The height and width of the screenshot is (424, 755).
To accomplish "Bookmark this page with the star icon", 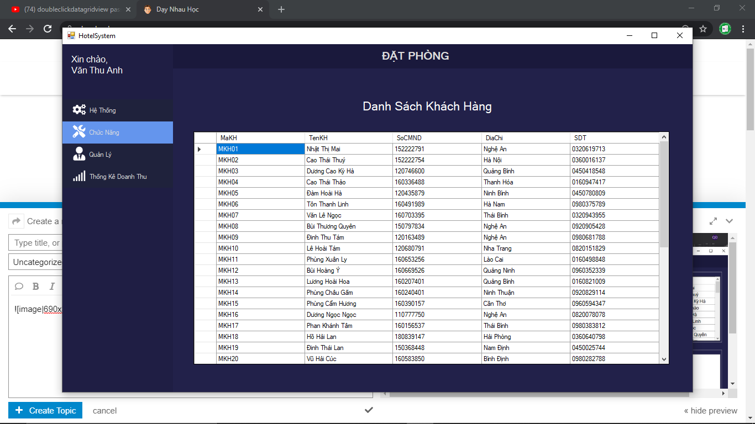I will point(703,29).
